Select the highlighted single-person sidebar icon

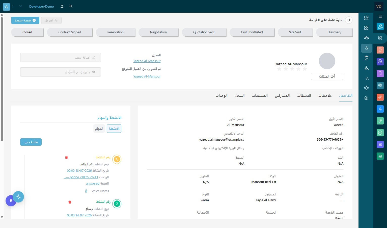pyautogui.click(x=367, y=48)
